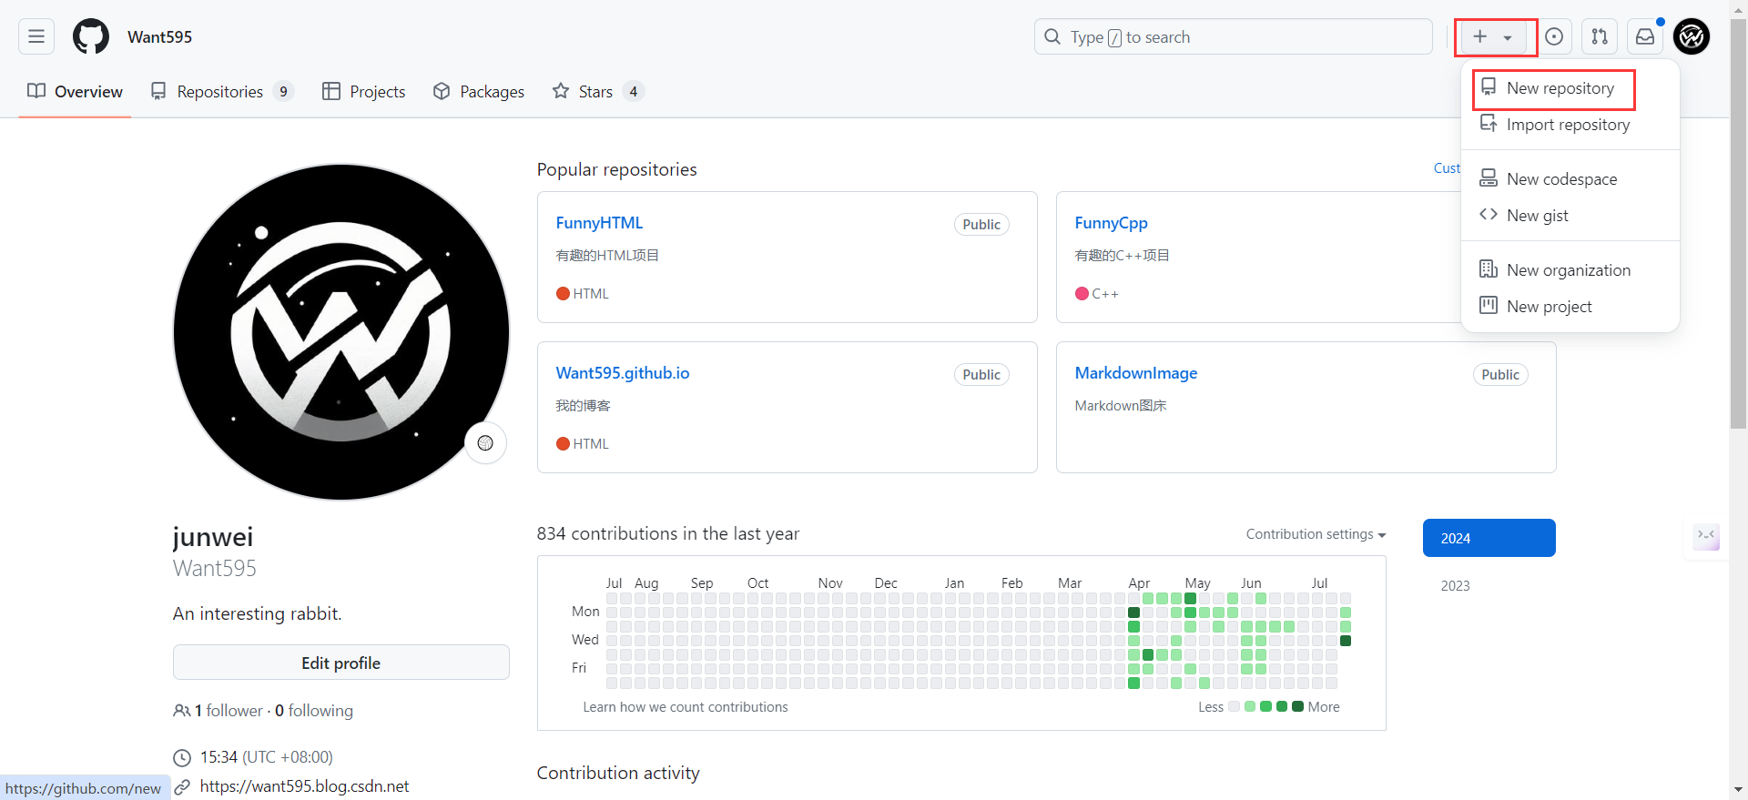Viewport: 1748px width, 800px height.
Task: Open the user avatar menu in header
Action: point(1692,36)
